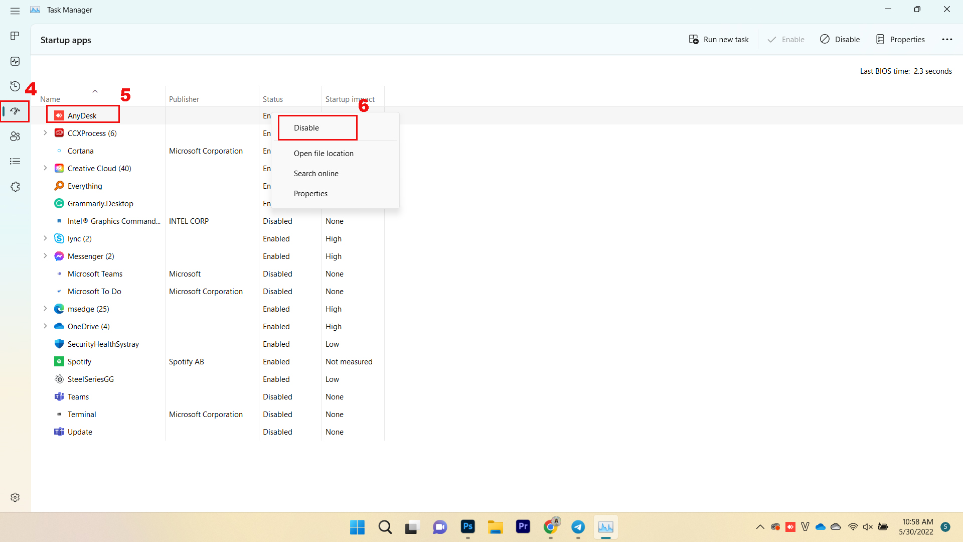Select the Cortana row
The width and height of the screenshot is (963, 542).
point(208,151)
